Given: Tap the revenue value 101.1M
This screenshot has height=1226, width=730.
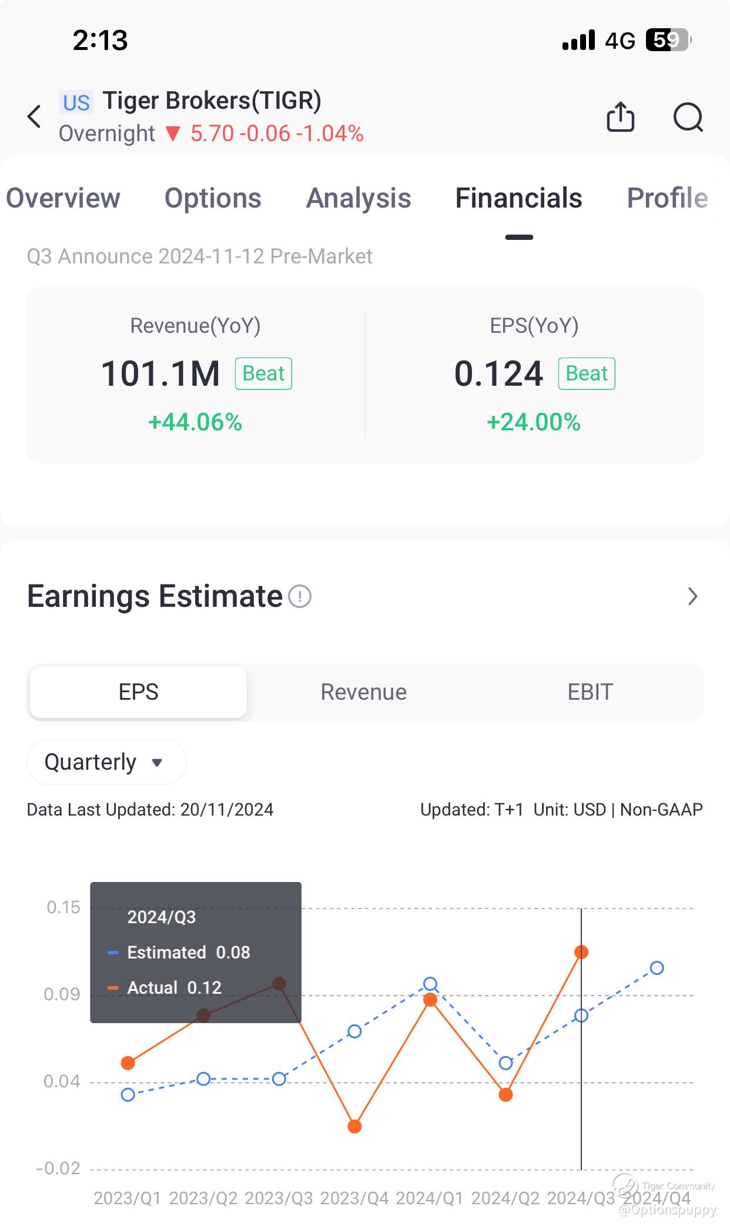Looking at the screenshot, I should click(160, 373).
